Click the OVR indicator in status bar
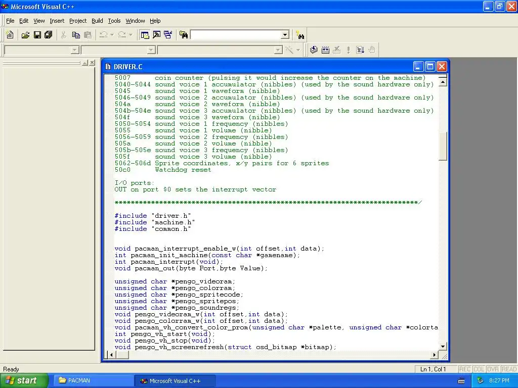The width and height of the screenshot is (518, 388). pyautogui.click(x=493, y=369)
